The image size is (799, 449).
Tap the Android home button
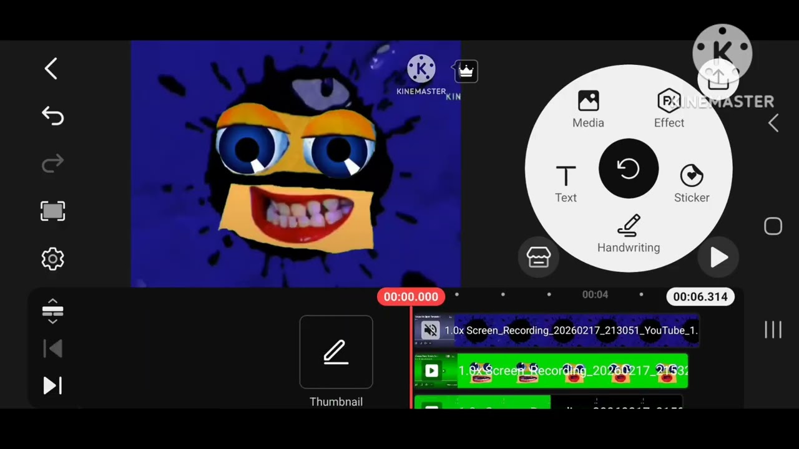pos(773,226)
